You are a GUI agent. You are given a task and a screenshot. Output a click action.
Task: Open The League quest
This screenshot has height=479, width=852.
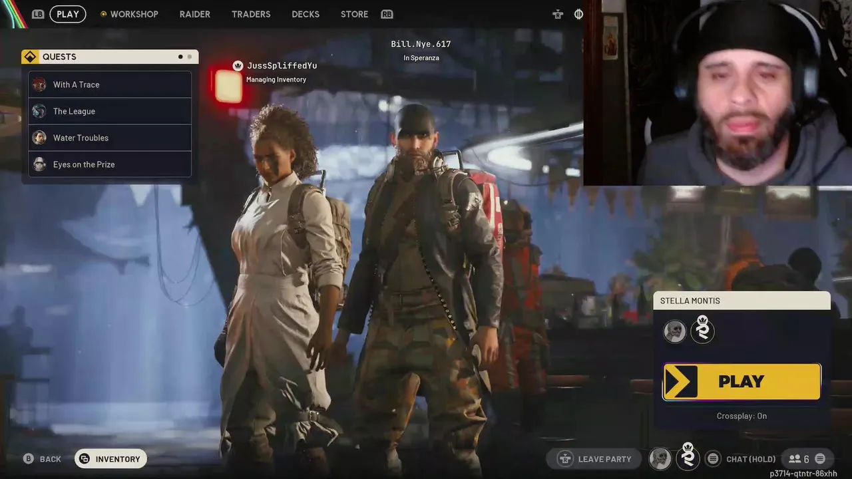pos(110,111)
